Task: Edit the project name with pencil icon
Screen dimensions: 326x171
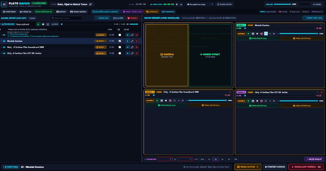Action: click(x=90, y=4)
